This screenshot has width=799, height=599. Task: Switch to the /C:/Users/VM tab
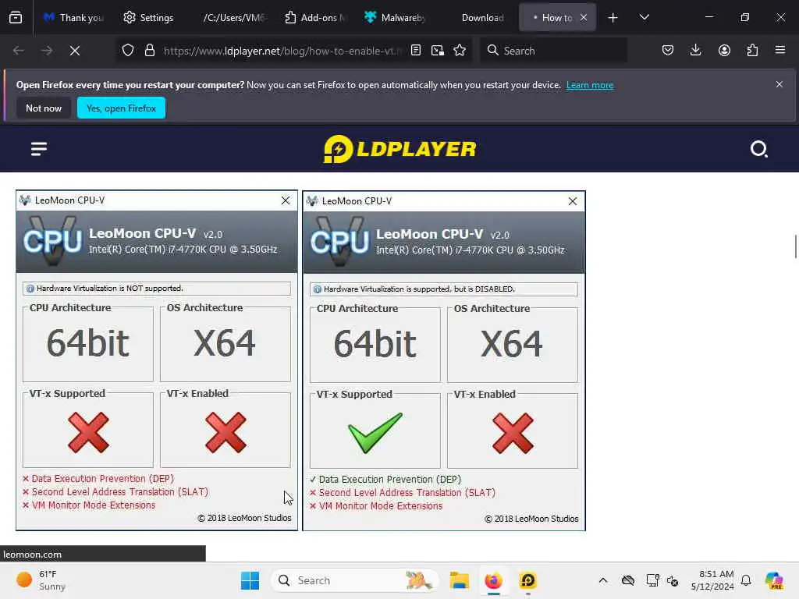tap(233, 17)
